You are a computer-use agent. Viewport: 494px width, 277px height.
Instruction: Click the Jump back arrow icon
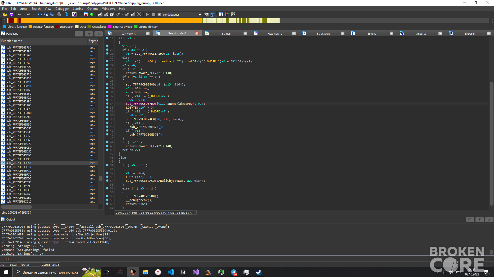pyautogui.click(x=19, y=15)
